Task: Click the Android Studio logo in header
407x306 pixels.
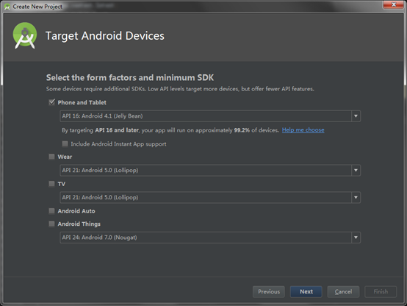Action: click(x=25, y=35)
